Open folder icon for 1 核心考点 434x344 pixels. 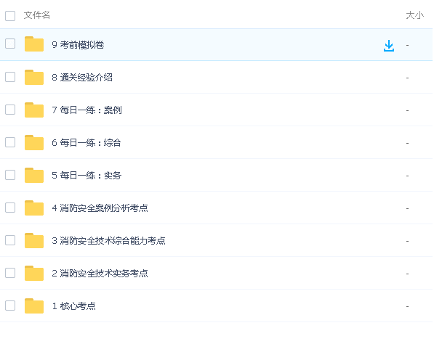pyautogui.click(x=34, y=306)
